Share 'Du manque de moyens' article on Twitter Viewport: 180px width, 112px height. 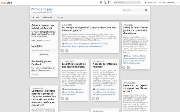[x=62, y=51]
